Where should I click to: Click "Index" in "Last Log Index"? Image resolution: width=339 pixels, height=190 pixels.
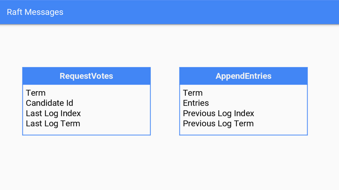pos(71,113)
